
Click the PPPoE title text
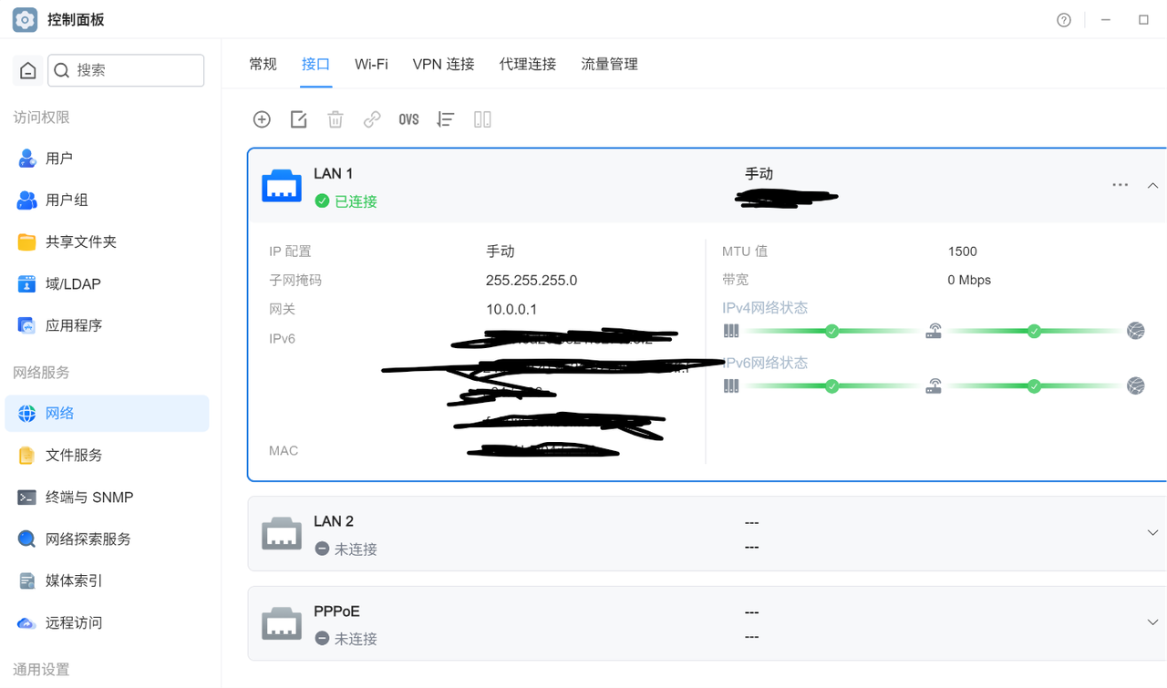(x=336, y=611)
